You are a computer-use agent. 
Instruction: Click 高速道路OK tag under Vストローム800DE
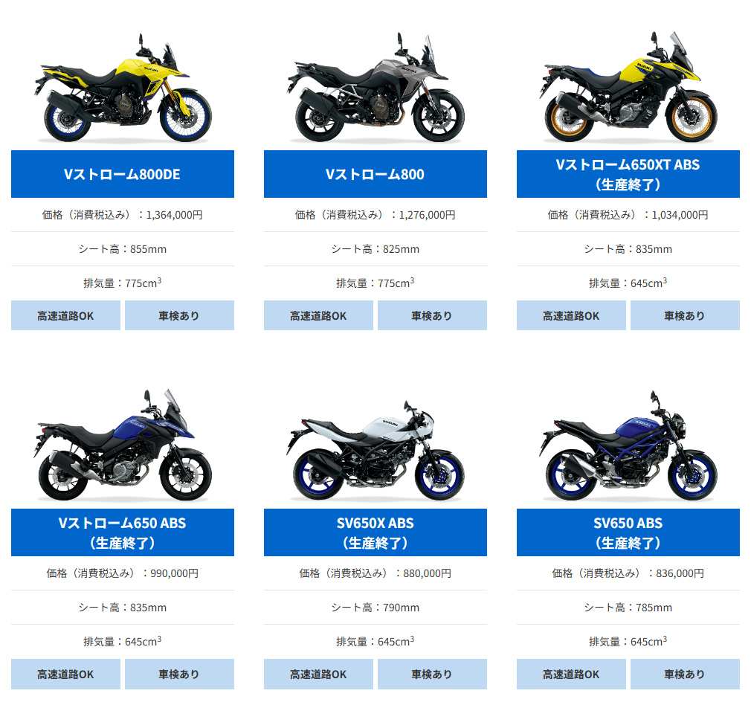[x=65, y=315]
